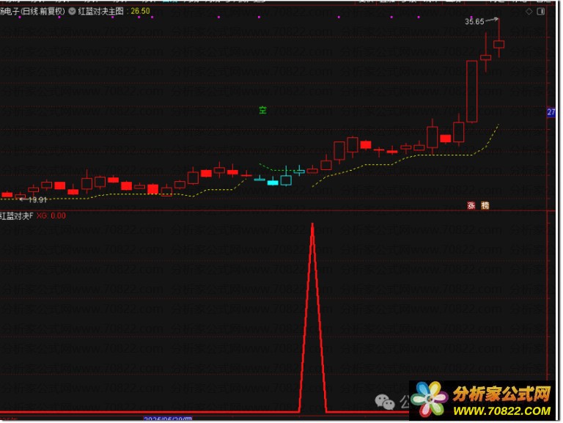
Task: Click the diamond icon at chart top-right
Action: (x=529, y=12)
